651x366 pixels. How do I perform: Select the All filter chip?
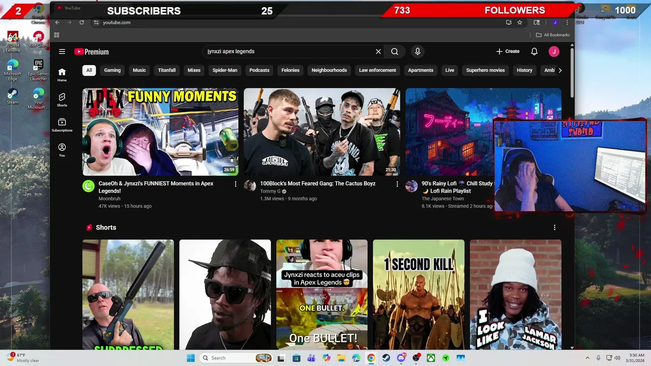pos(89,70)
